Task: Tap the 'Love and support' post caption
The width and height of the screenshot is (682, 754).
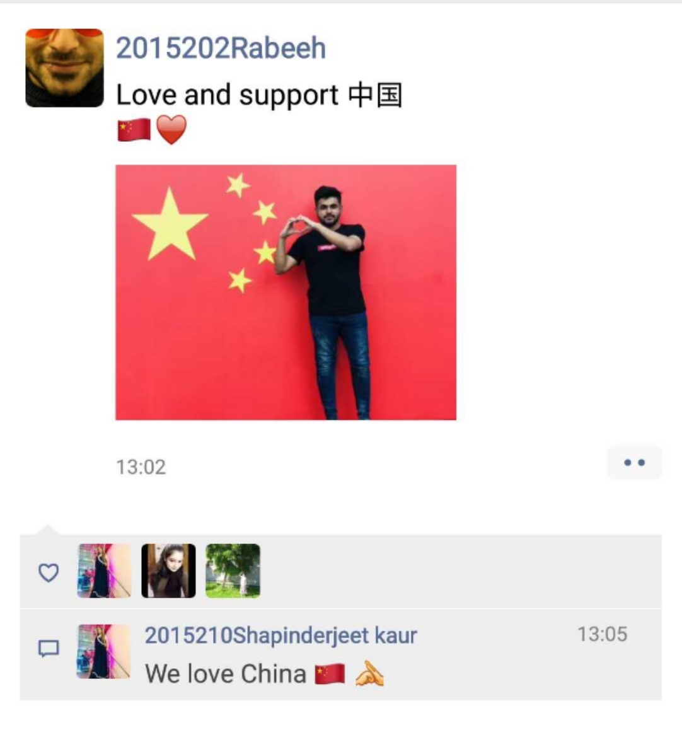Action: [228, 95]
